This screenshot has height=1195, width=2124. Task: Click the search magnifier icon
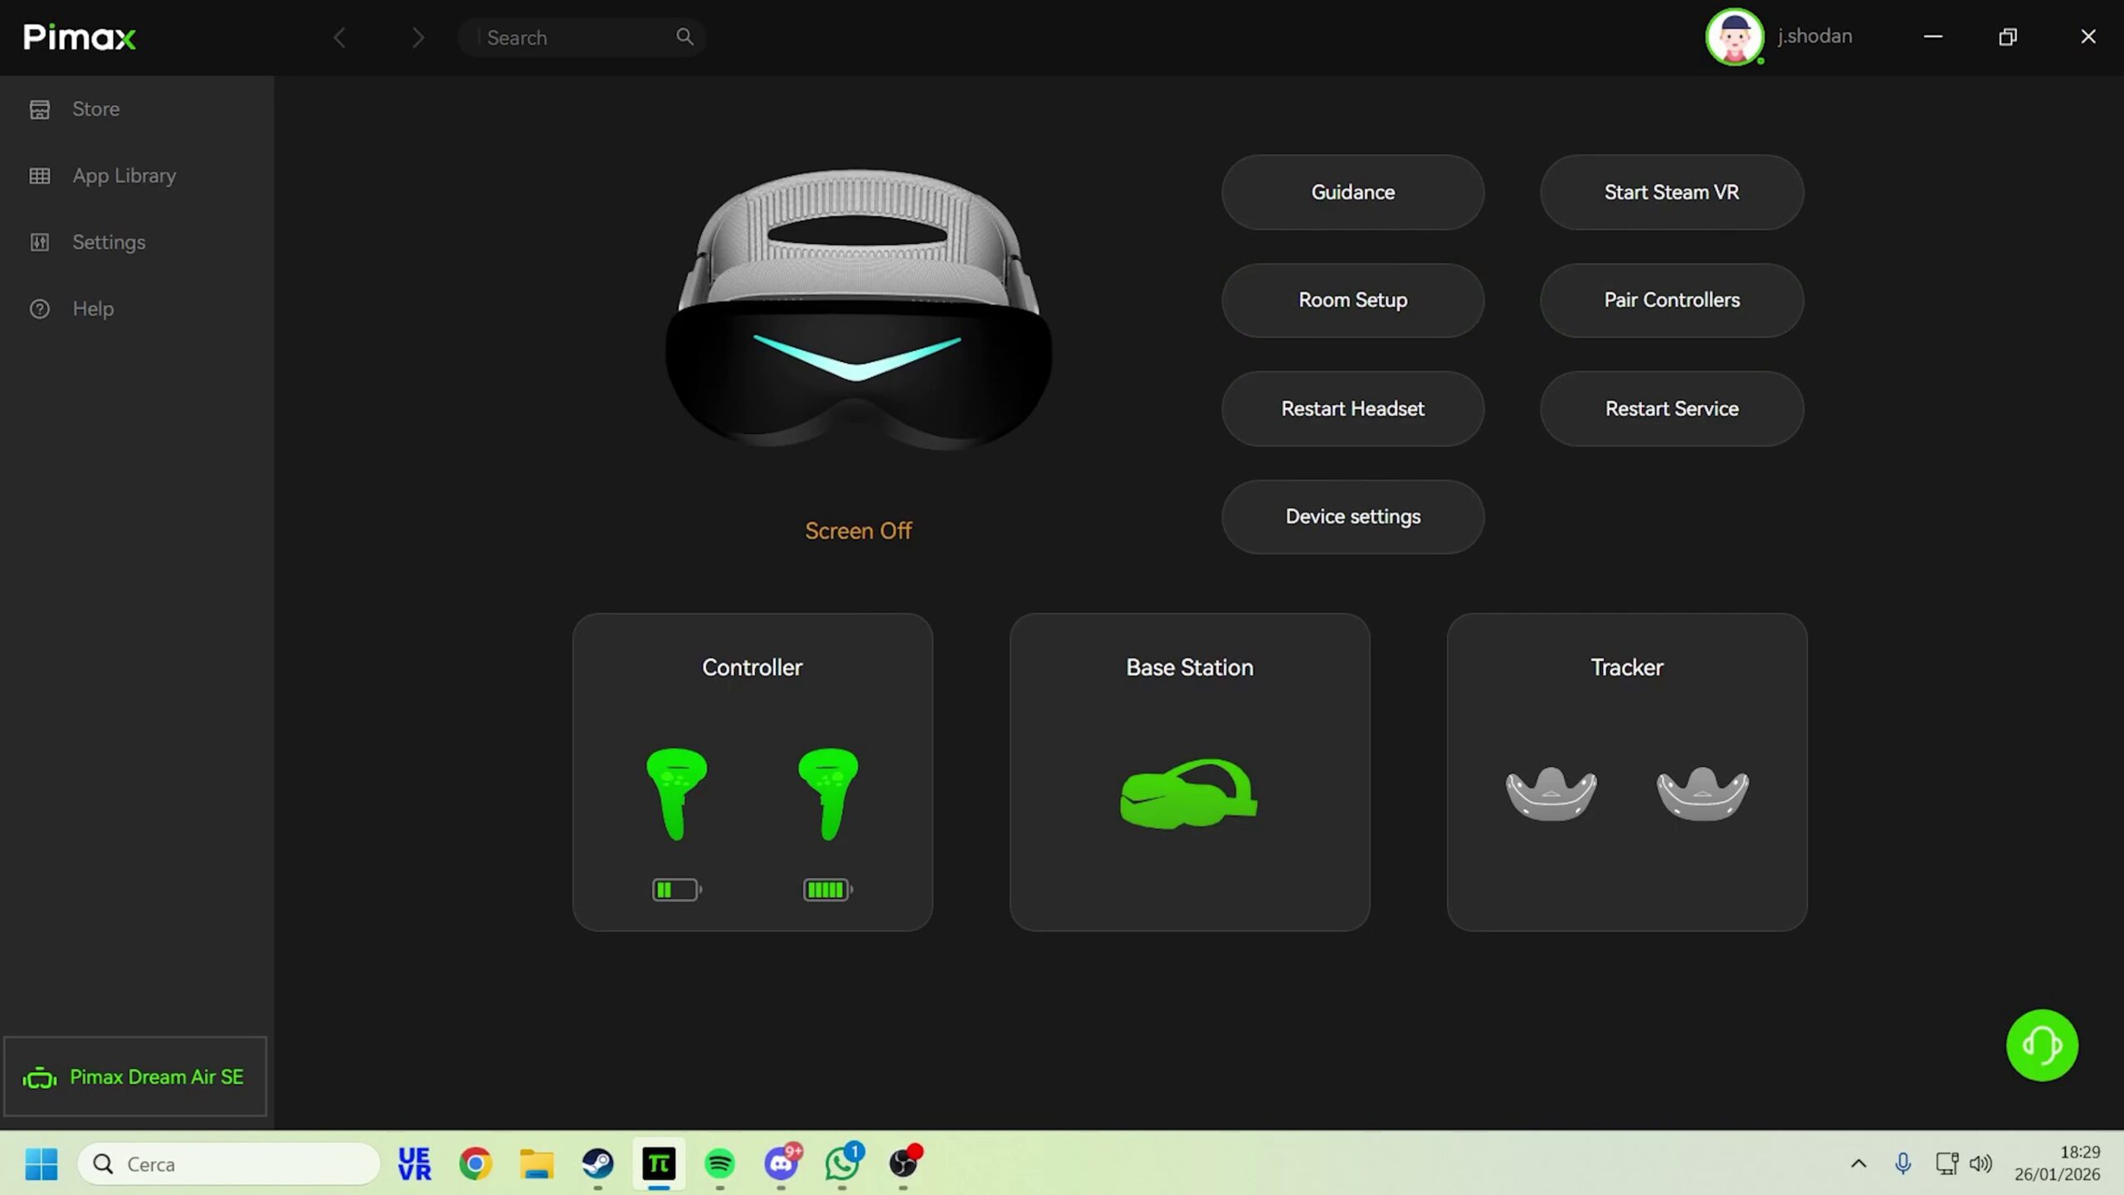pos(684,37)
